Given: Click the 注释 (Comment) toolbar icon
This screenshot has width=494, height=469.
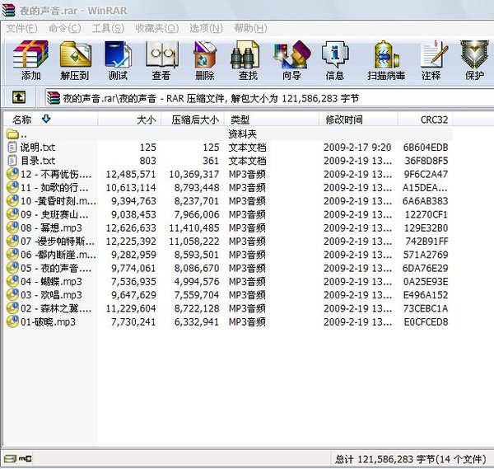Looking at the screenshot, I should click(434, 54).
